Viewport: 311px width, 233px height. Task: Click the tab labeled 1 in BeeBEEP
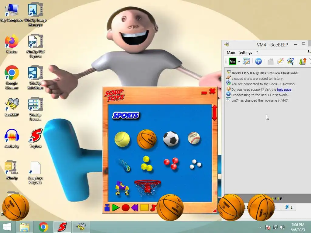[x=289, y=208]
